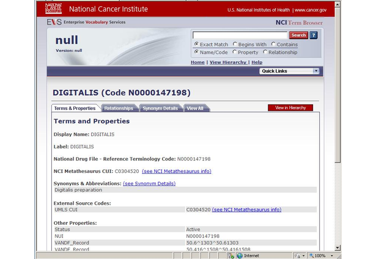Open the zoom level 100% dropdown arrow
This screenshot has height=259, width=376.
332,256
